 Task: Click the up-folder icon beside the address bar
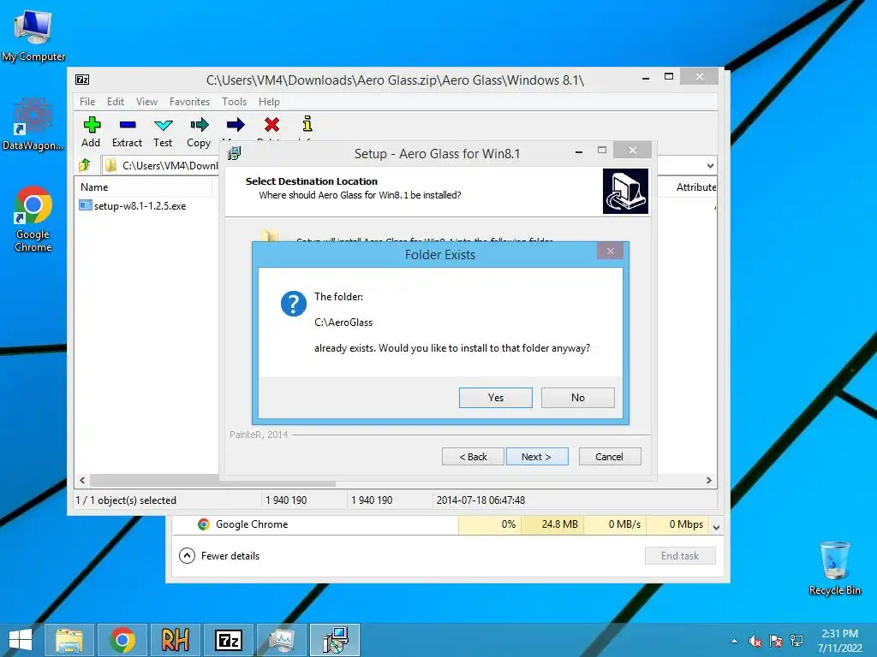[85, 165]
